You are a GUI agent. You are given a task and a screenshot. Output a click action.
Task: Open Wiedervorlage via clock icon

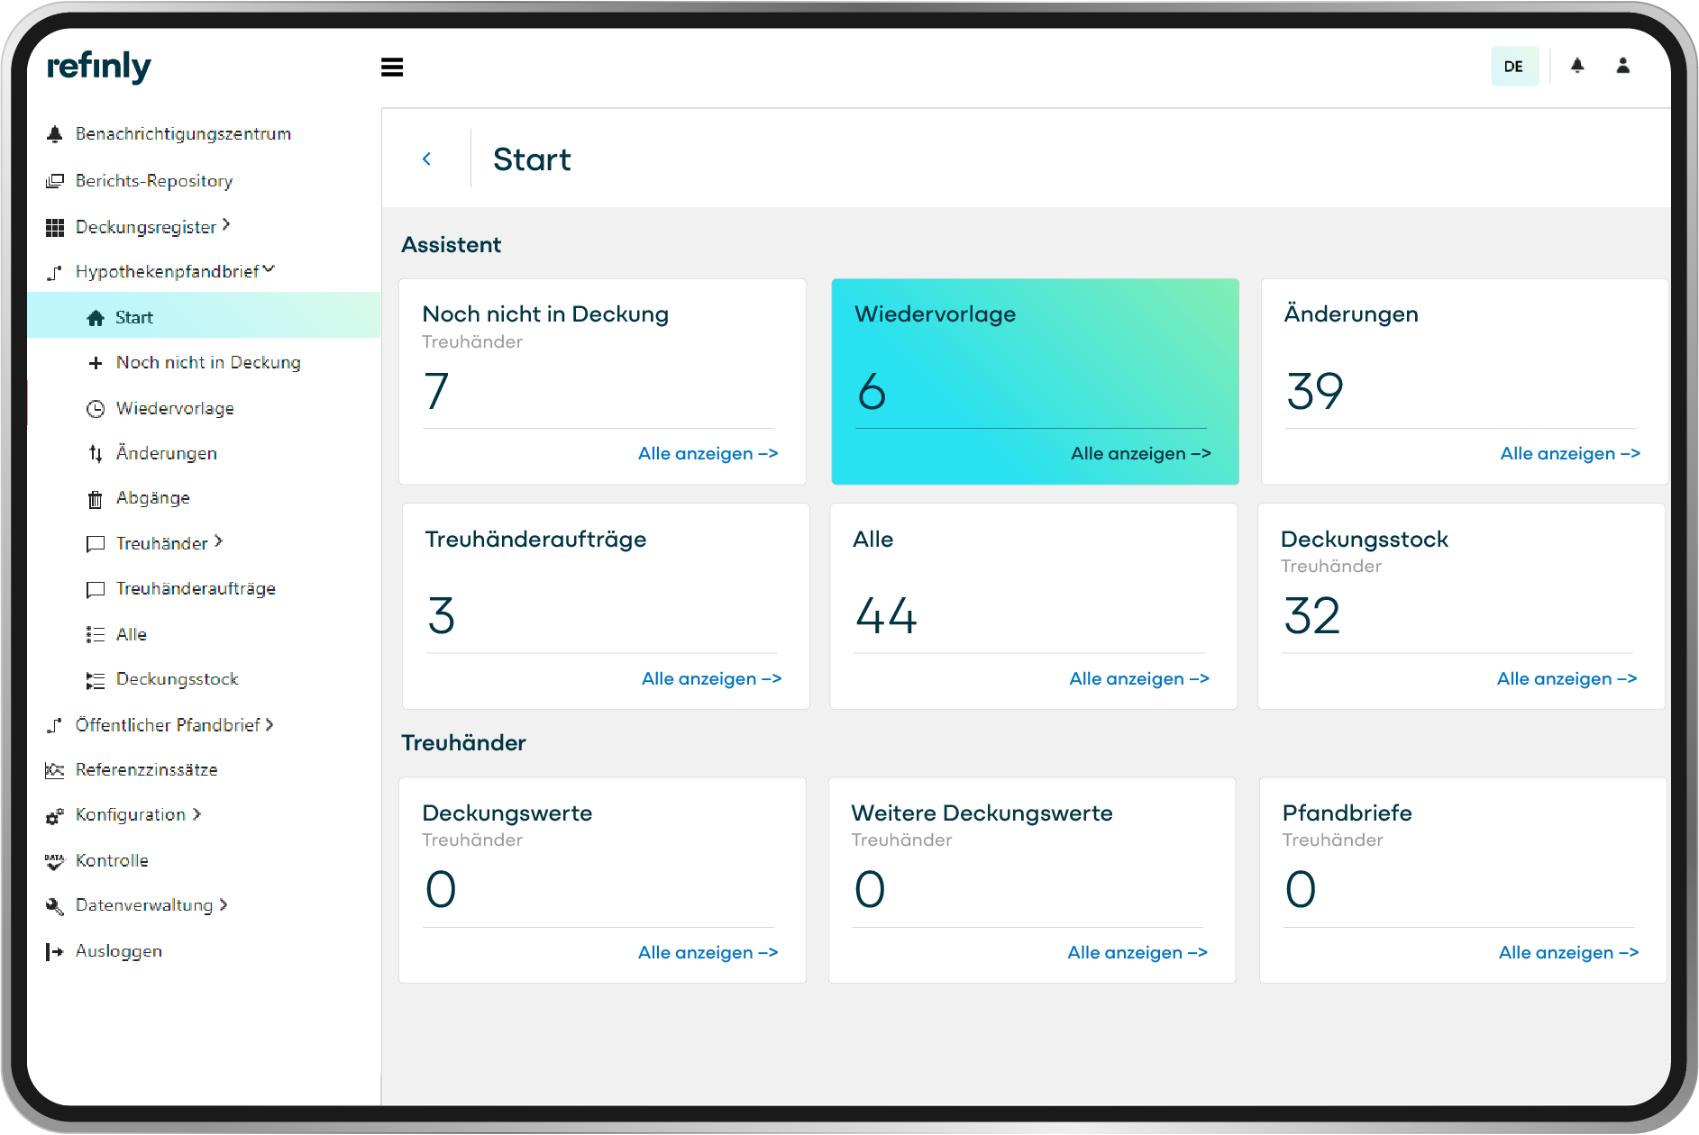tap(96, 408)
